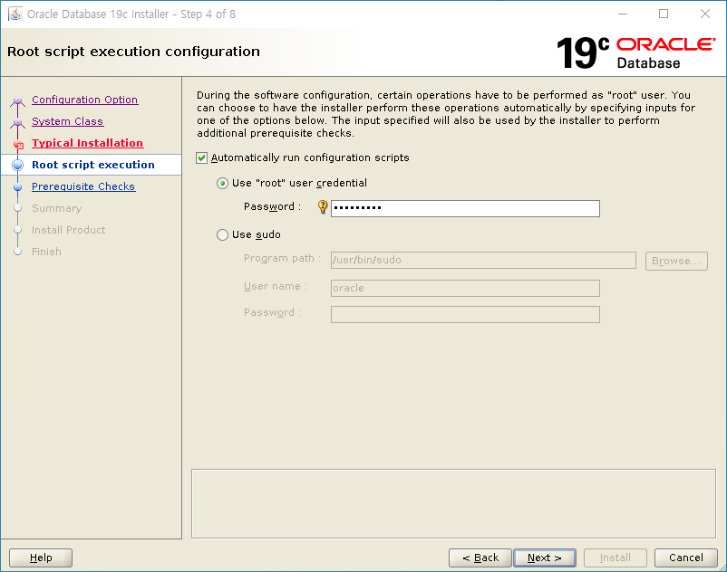
Task: Click the Prerequisite Checks step node icon
Action: (17, 187)
